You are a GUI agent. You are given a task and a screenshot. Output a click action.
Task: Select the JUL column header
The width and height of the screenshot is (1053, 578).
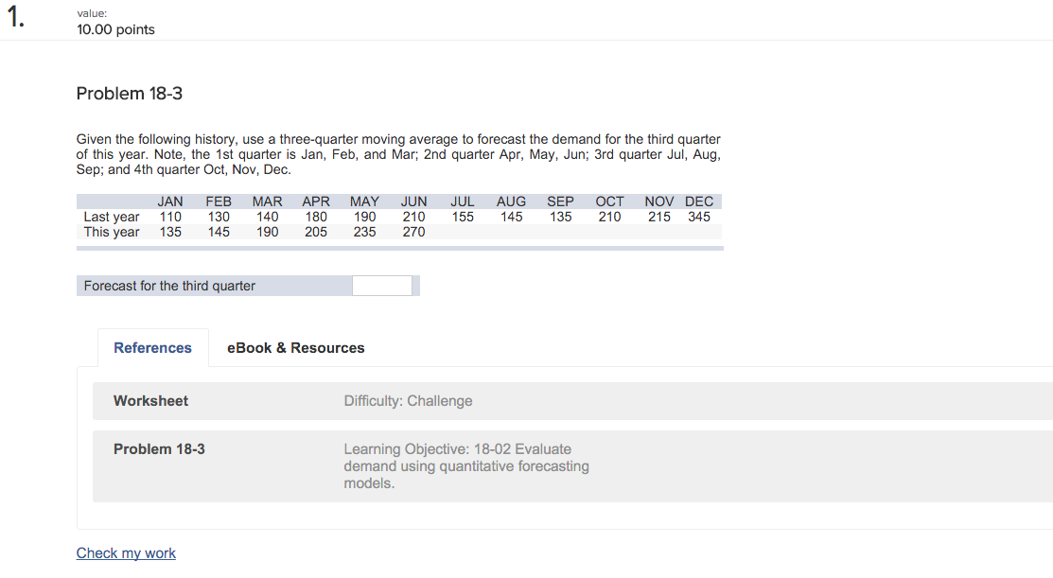[462, 201]
